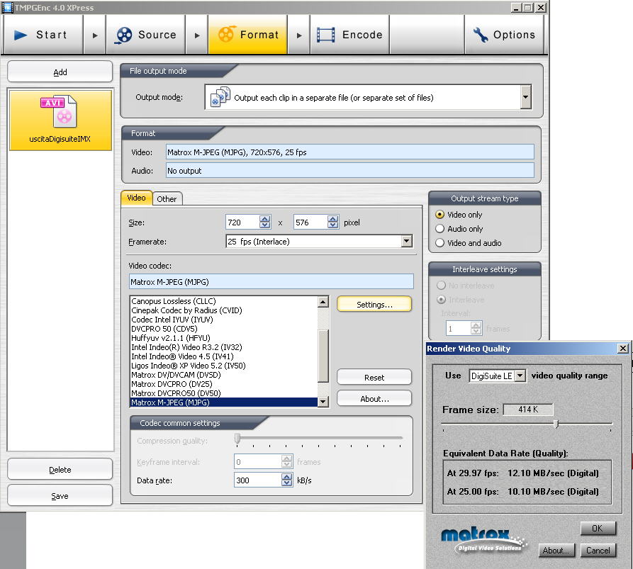Select Intel Indeo Video 4.5 (IV41)

tap(224, 356)
